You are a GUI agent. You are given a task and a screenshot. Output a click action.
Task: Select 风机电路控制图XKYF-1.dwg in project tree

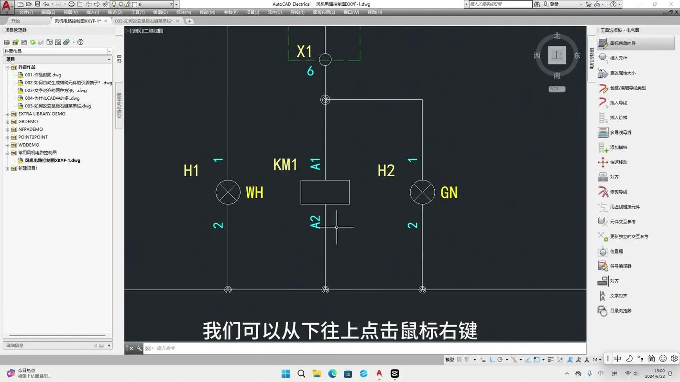click(53, 160)
